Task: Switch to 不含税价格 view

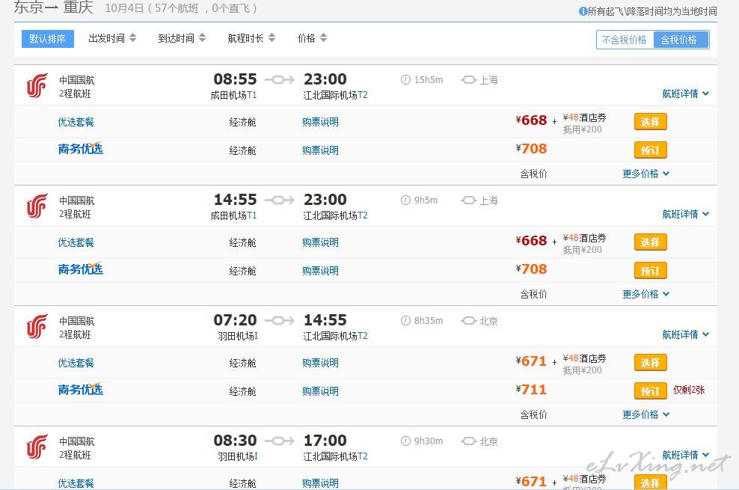Action: tap(625, 40)
